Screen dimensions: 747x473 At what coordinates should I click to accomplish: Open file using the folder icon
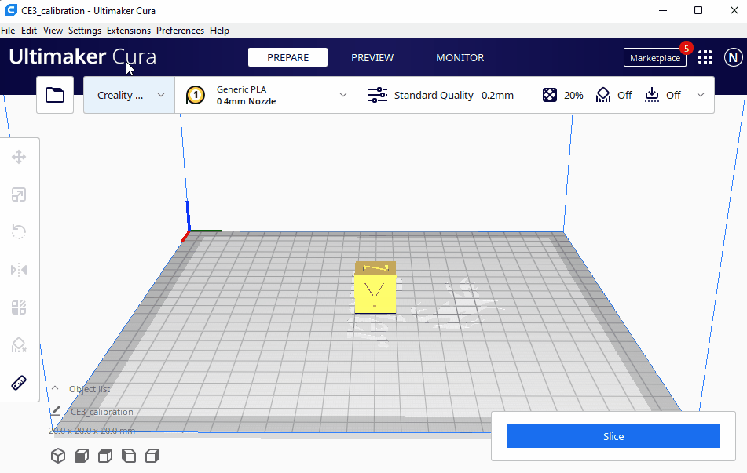point(55,95)
